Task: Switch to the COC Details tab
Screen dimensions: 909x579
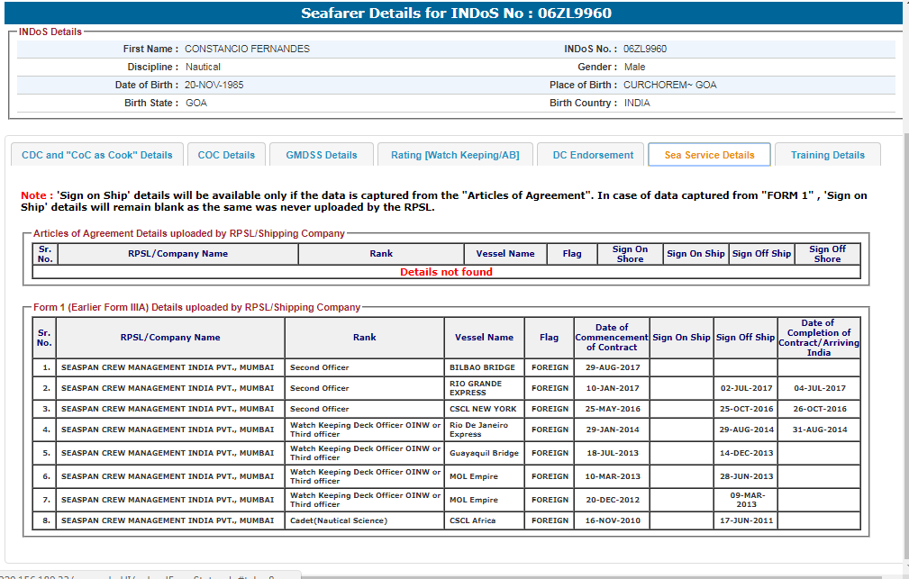Action: coord(226,155)
